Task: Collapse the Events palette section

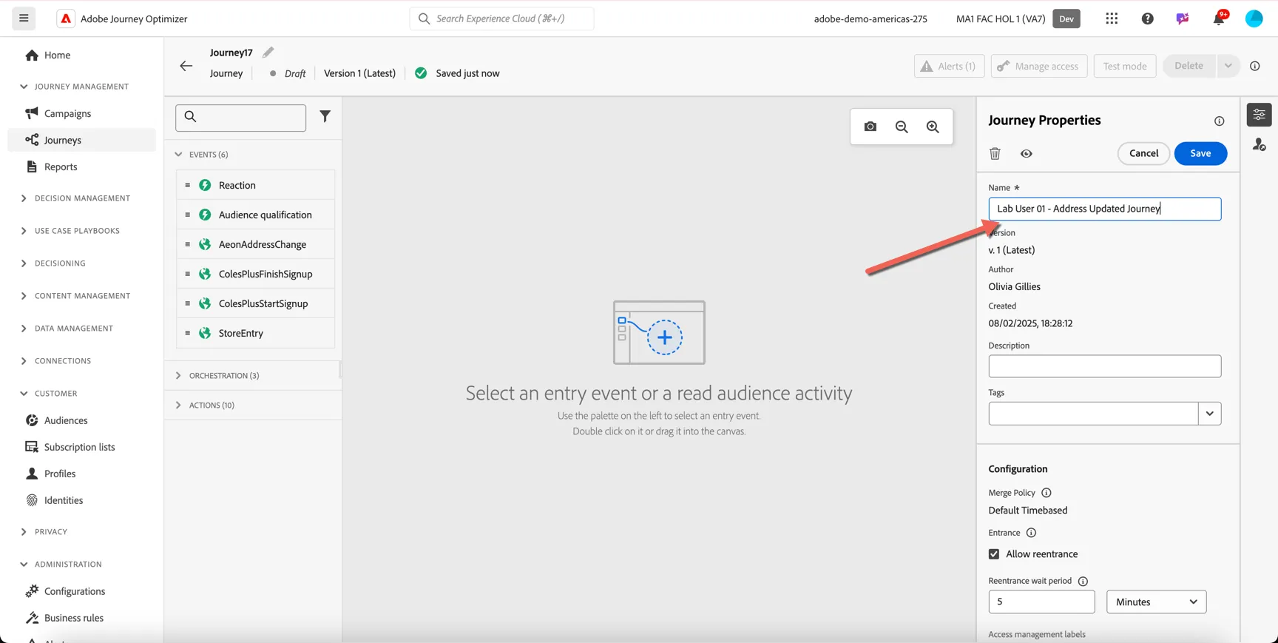Action: (x=178, y=155)
